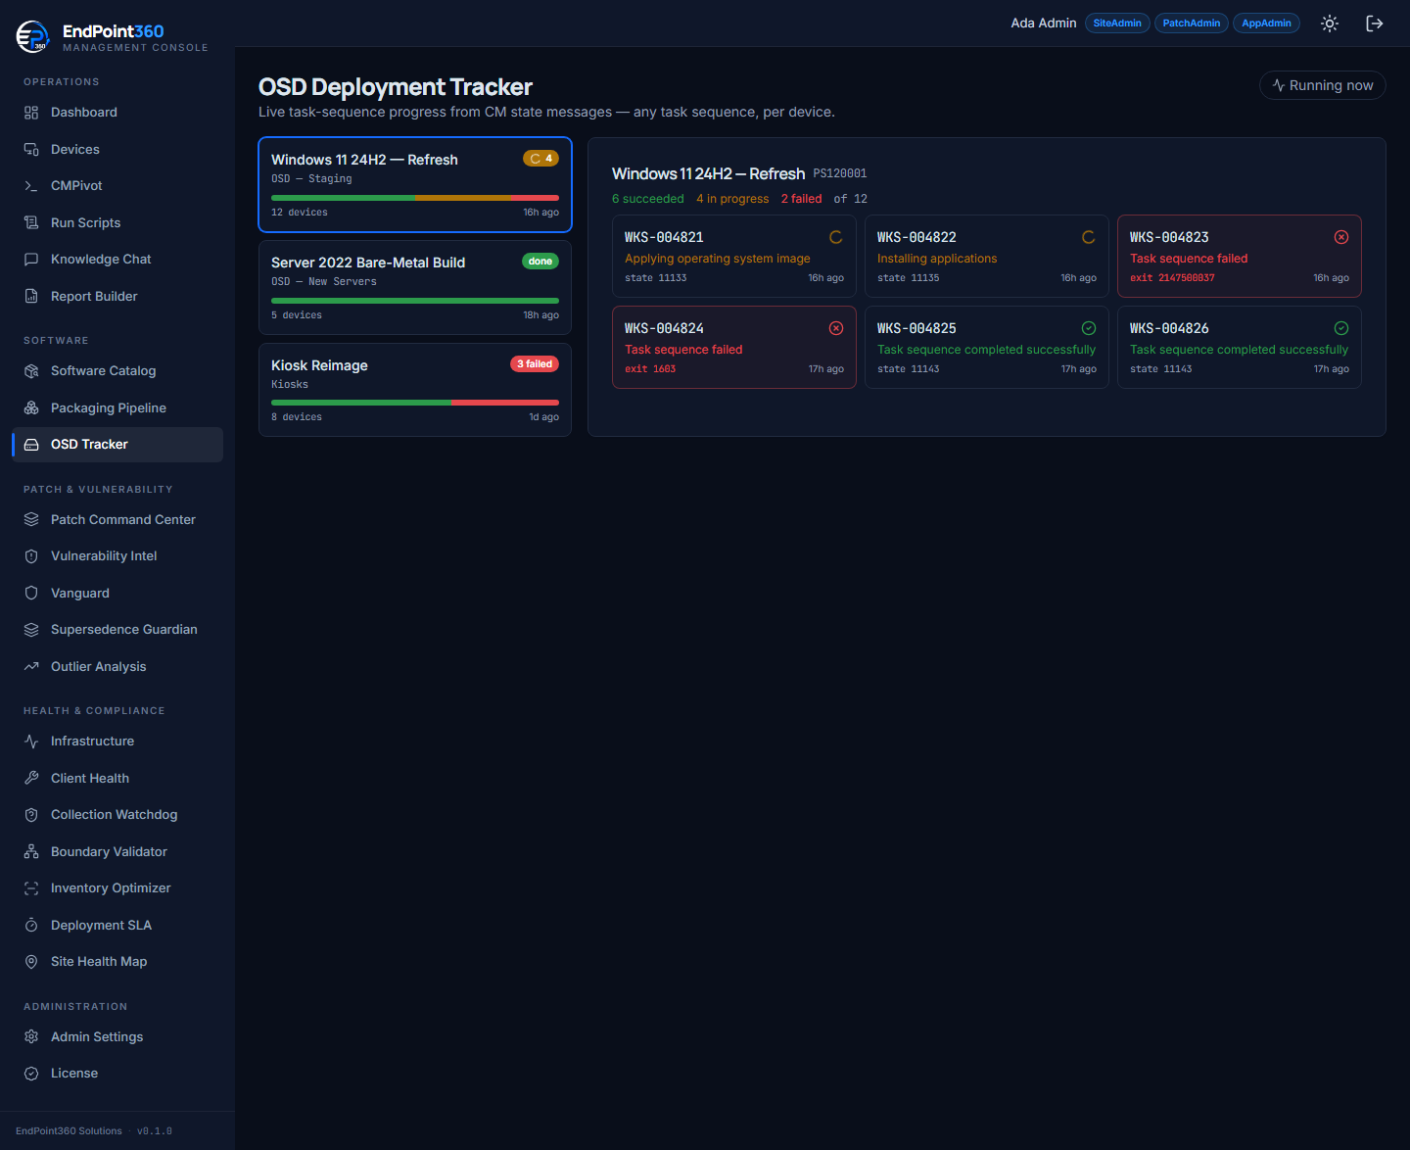Click the PS120001 package ID
1410x1150 pixels.
[840, 173]
